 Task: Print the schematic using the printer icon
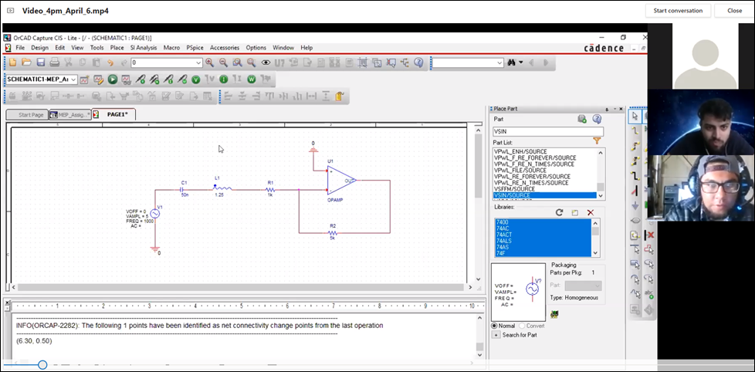[x=54, y=63]
